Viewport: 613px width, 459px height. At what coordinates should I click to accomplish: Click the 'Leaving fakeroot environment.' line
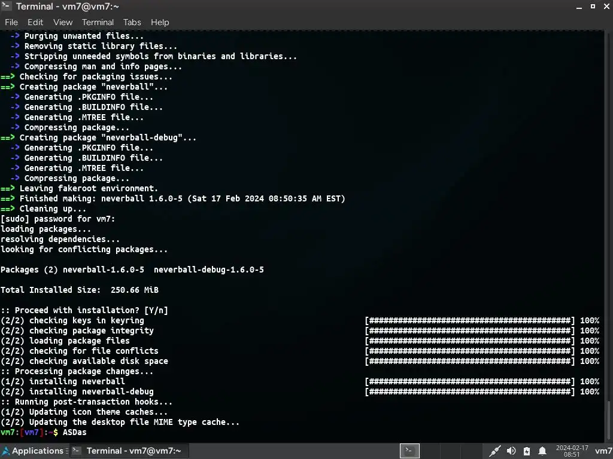tap(80, 188)
